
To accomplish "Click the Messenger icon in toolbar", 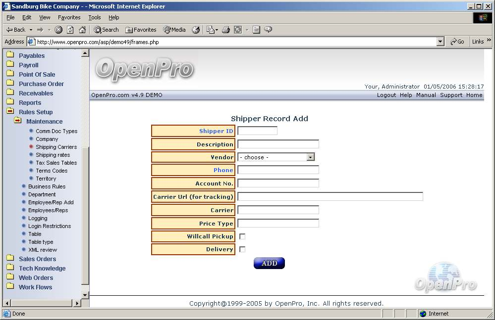I will (x=268, y=30).
